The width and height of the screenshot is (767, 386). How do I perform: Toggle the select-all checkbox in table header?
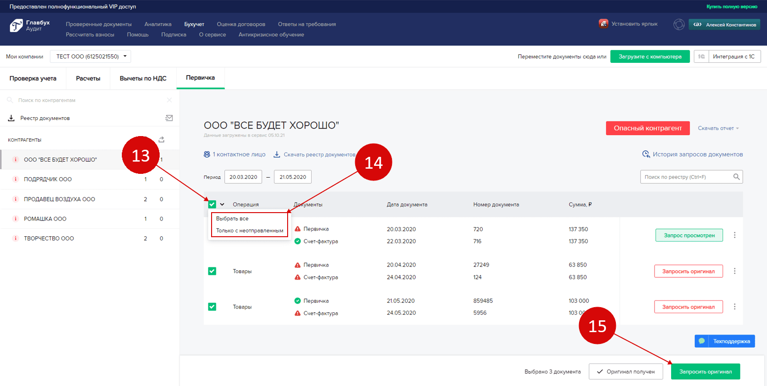click(x=212, y=205)
